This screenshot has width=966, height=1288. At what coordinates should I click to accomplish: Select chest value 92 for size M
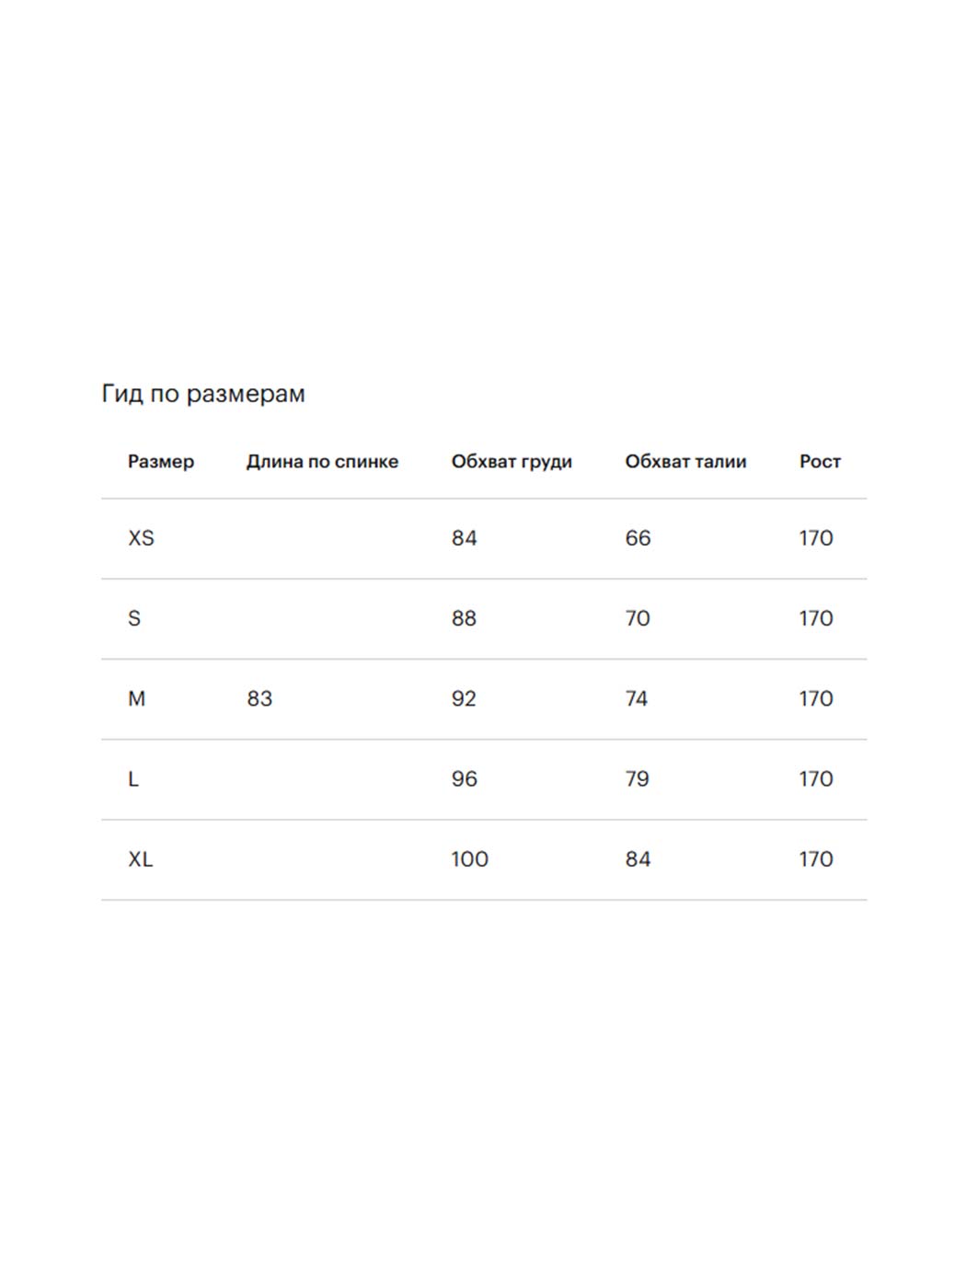pos(464,699)
